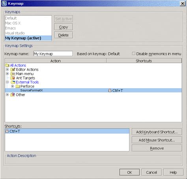Click Add Mouse Shortcut button

[157, 140]
